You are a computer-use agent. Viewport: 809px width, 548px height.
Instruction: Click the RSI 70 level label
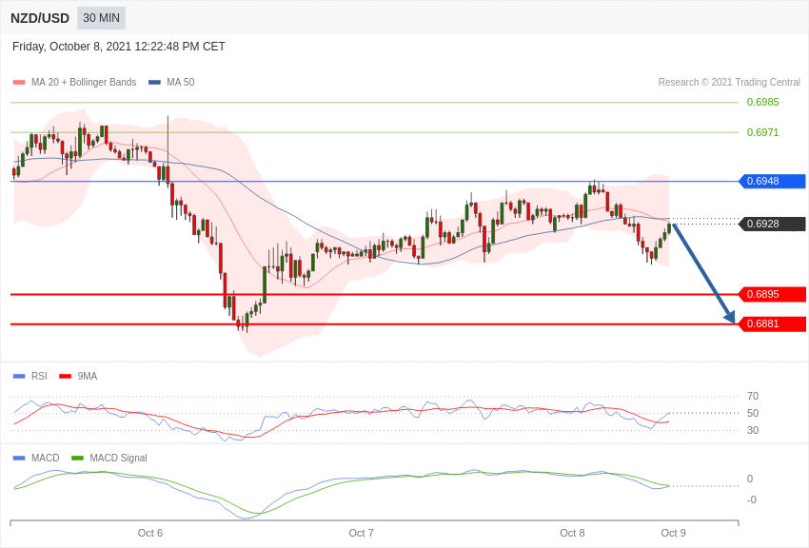pyautogui.click(x=753, y=396)
